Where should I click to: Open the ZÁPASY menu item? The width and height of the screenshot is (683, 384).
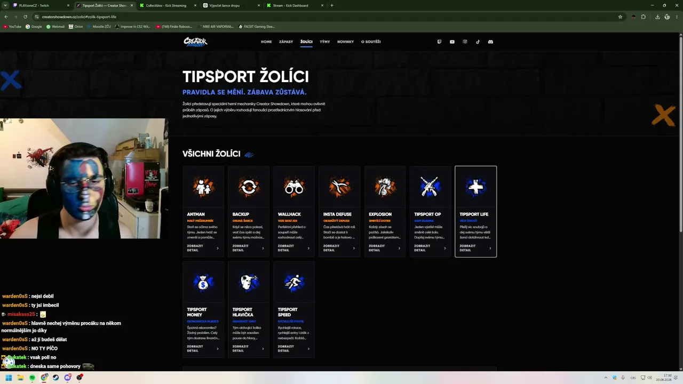click(x=286, y=42)
